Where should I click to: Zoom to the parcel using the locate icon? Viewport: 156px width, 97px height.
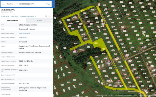point(46,16)
